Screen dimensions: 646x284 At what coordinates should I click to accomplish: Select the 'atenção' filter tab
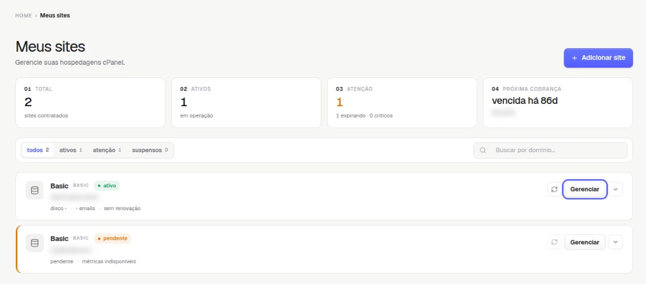(x=107, y=151)
